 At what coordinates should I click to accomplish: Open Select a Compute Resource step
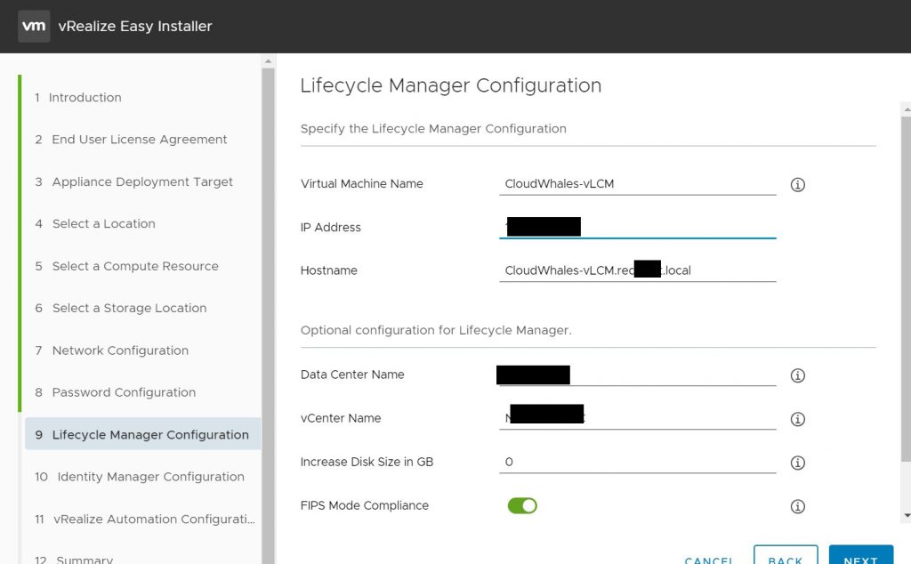[126, 266]
